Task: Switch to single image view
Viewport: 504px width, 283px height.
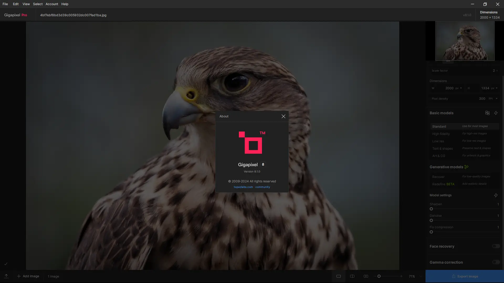Action: pos(339,276)
